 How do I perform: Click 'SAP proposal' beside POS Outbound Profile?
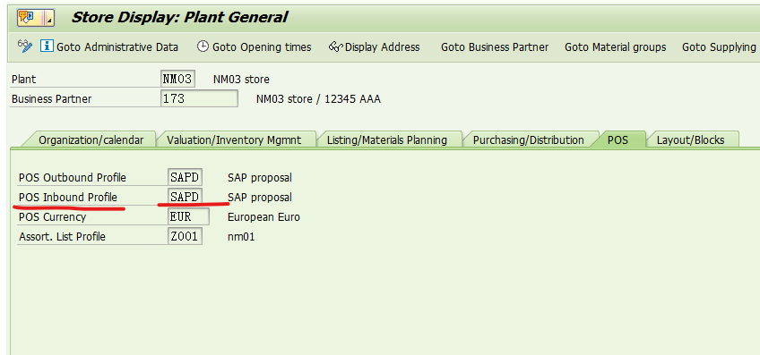tap(260, 178)
